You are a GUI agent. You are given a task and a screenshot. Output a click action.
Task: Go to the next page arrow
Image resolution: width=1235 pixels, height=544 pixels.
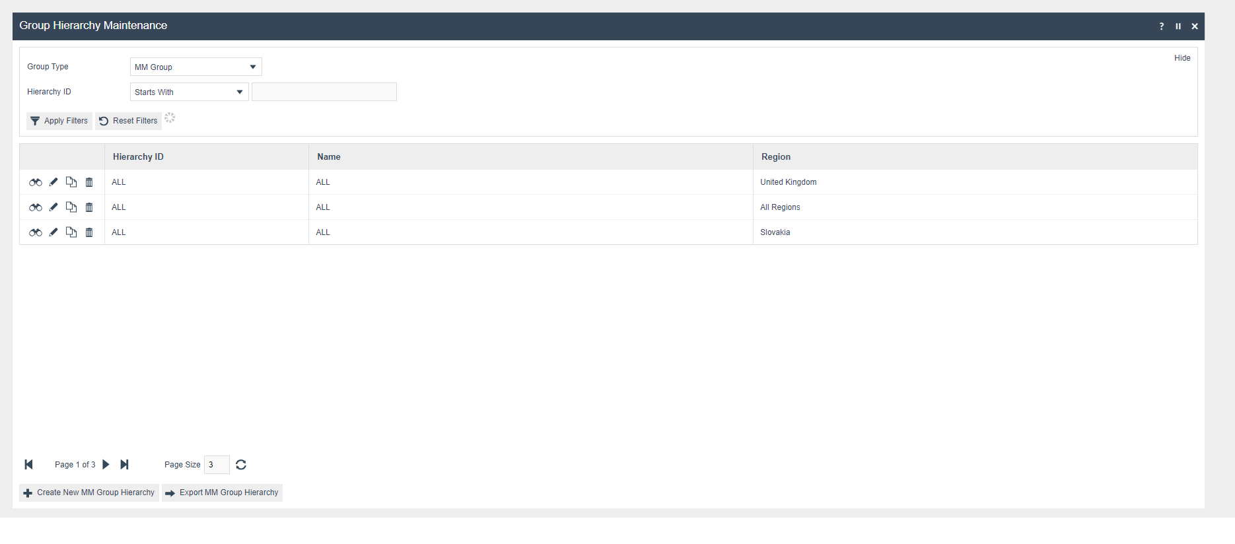tap(106, 465)
